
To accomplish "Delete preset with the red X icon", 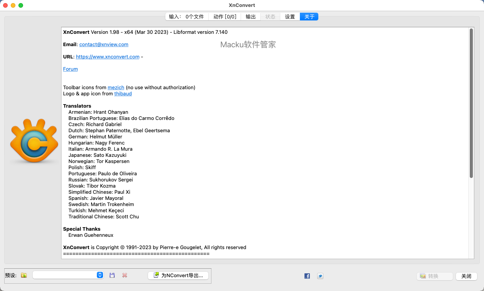I will point(125,275).
